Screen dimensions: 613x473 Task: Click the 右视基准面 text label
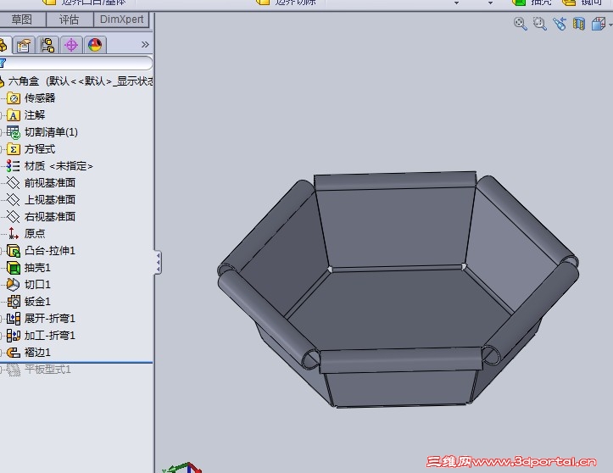pyautogui.click(x=50, y=216)
